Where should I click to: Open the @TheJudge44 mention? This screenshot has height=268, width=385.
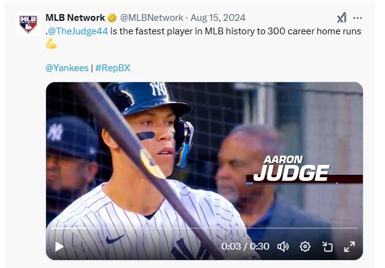[79, 31]
